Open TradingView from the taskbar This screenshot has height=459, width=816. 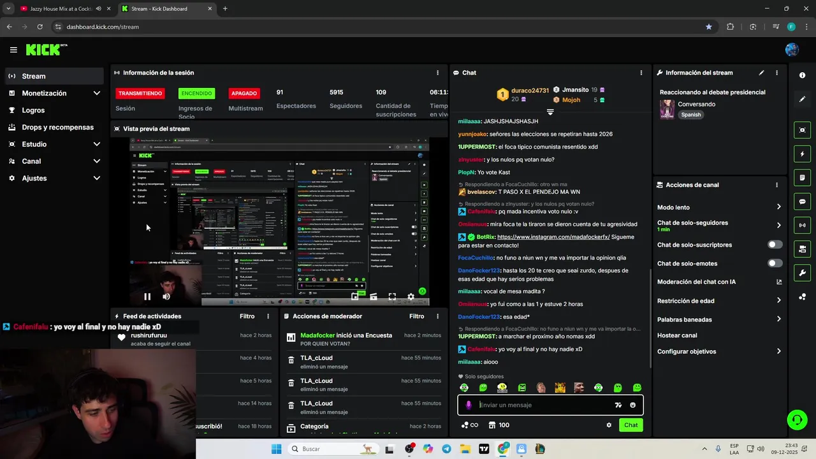pos(483,449)
